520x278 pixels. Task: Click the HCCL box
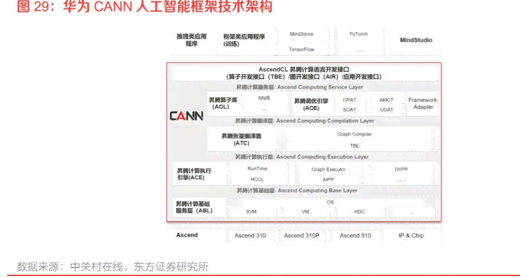click(x=257, y=179)
